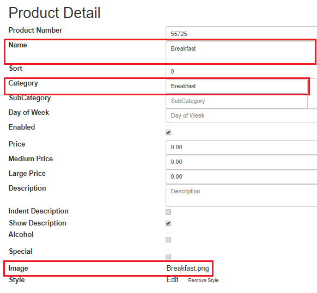
Task: Uncheck the Show Description checkbox
Action: pos(168,223)
